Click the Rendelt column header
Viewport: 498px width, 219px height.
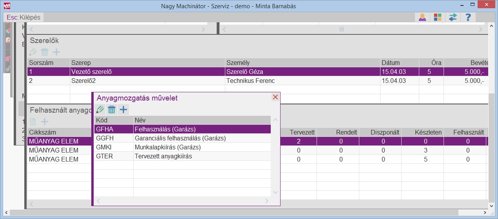tap(338, 132)
